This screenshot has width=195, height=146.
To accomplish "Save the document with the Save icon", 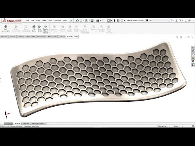I will 92,21.
